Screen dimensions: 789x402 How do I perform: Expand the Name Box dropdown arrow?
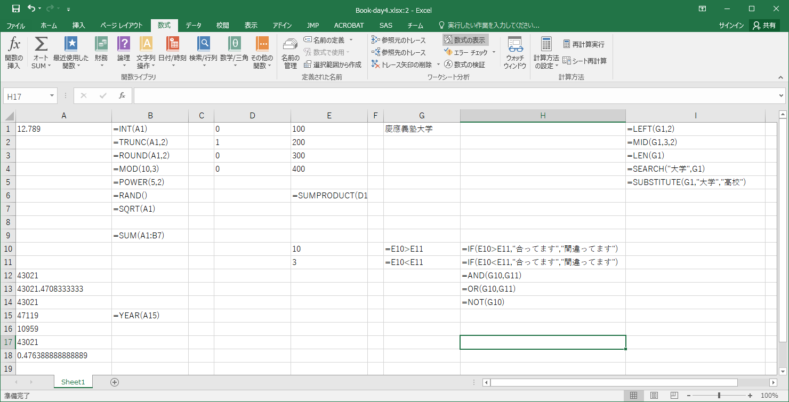52,96
